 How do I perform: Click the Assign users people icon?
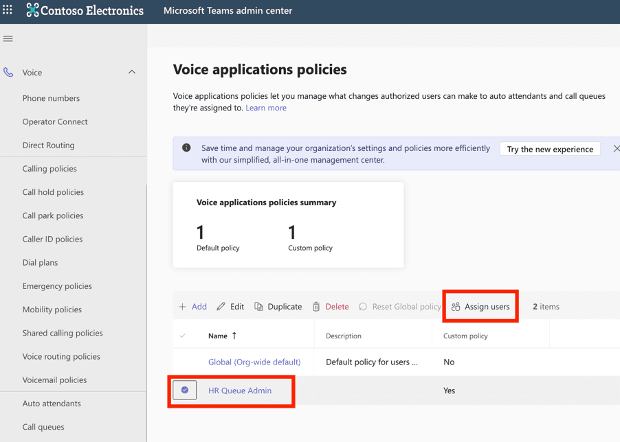pos(456,307)
